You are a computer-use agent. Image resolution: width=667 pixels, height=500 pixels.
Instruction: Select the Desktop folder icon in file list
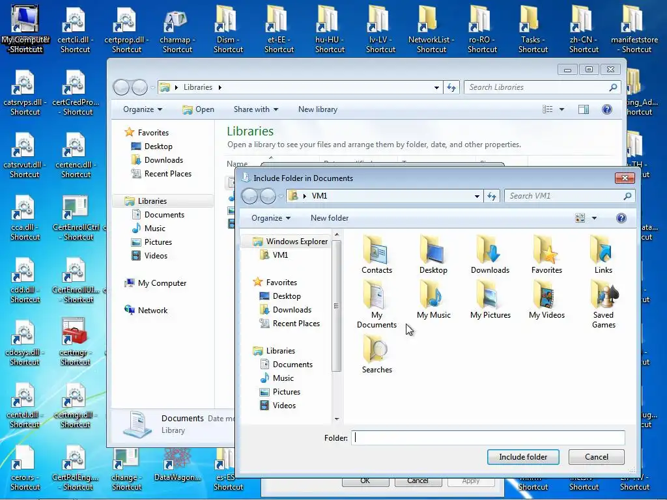433,255
